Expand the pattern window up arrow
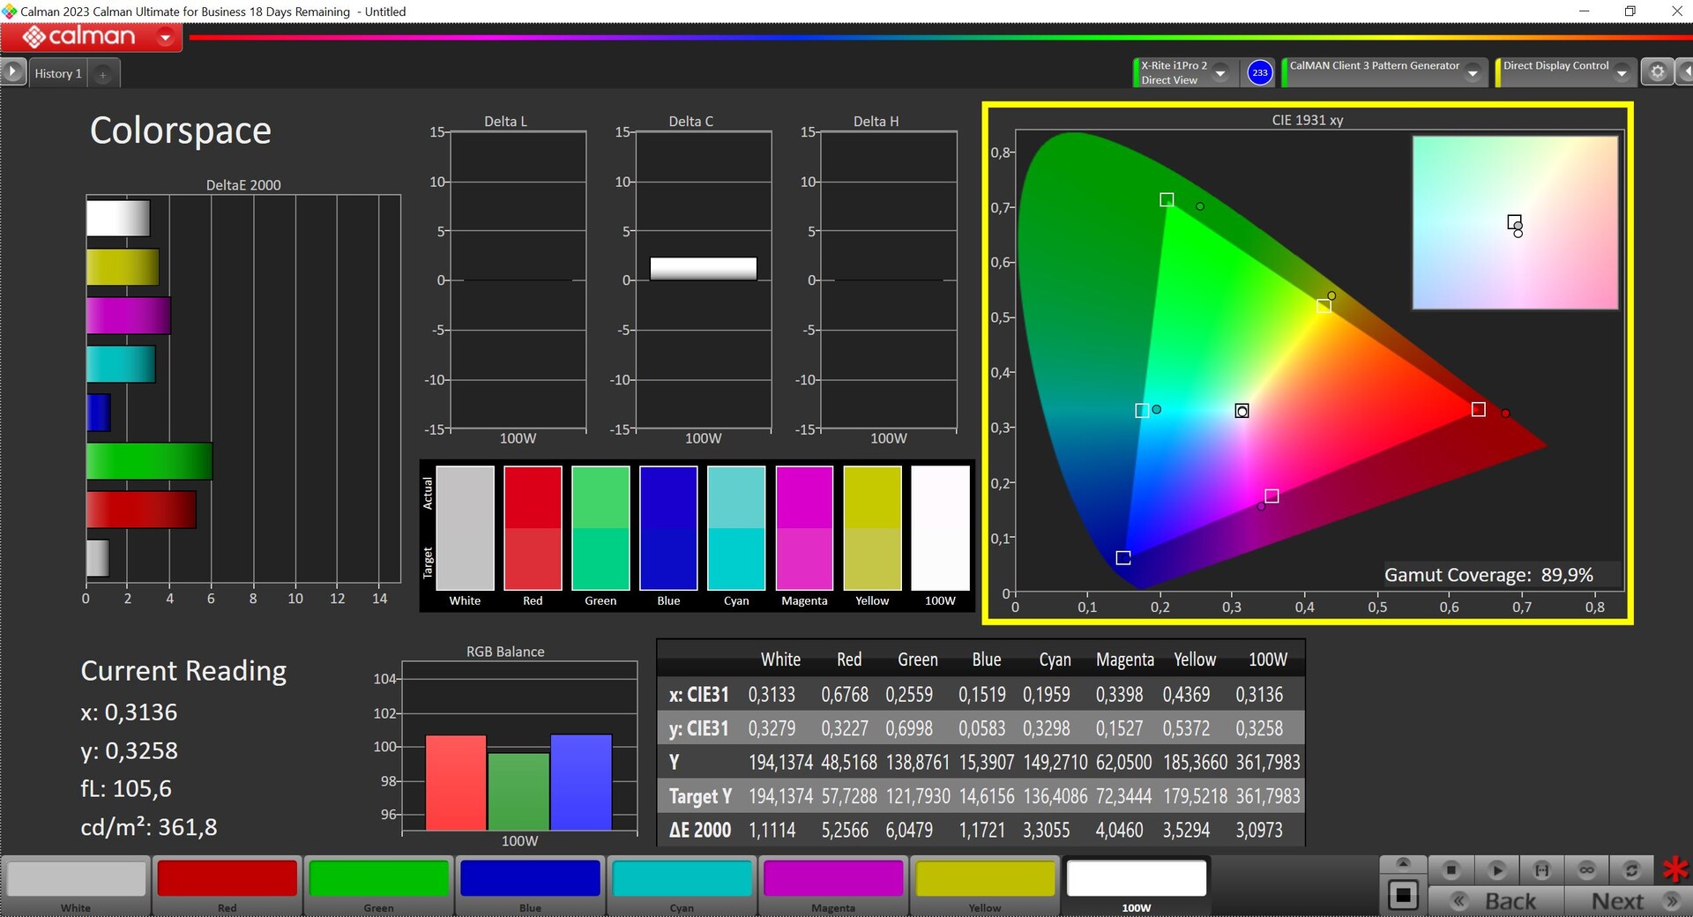Image resolution: width=1693 pixels, height=917 pixels. 1403,862
